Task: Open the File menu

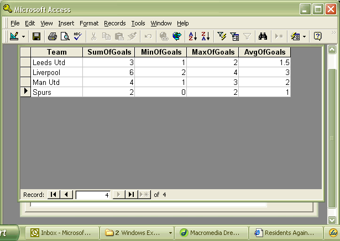Action: click(15, 23)
